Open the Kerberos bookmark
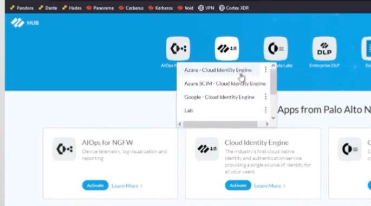 (x=160, y=8)
